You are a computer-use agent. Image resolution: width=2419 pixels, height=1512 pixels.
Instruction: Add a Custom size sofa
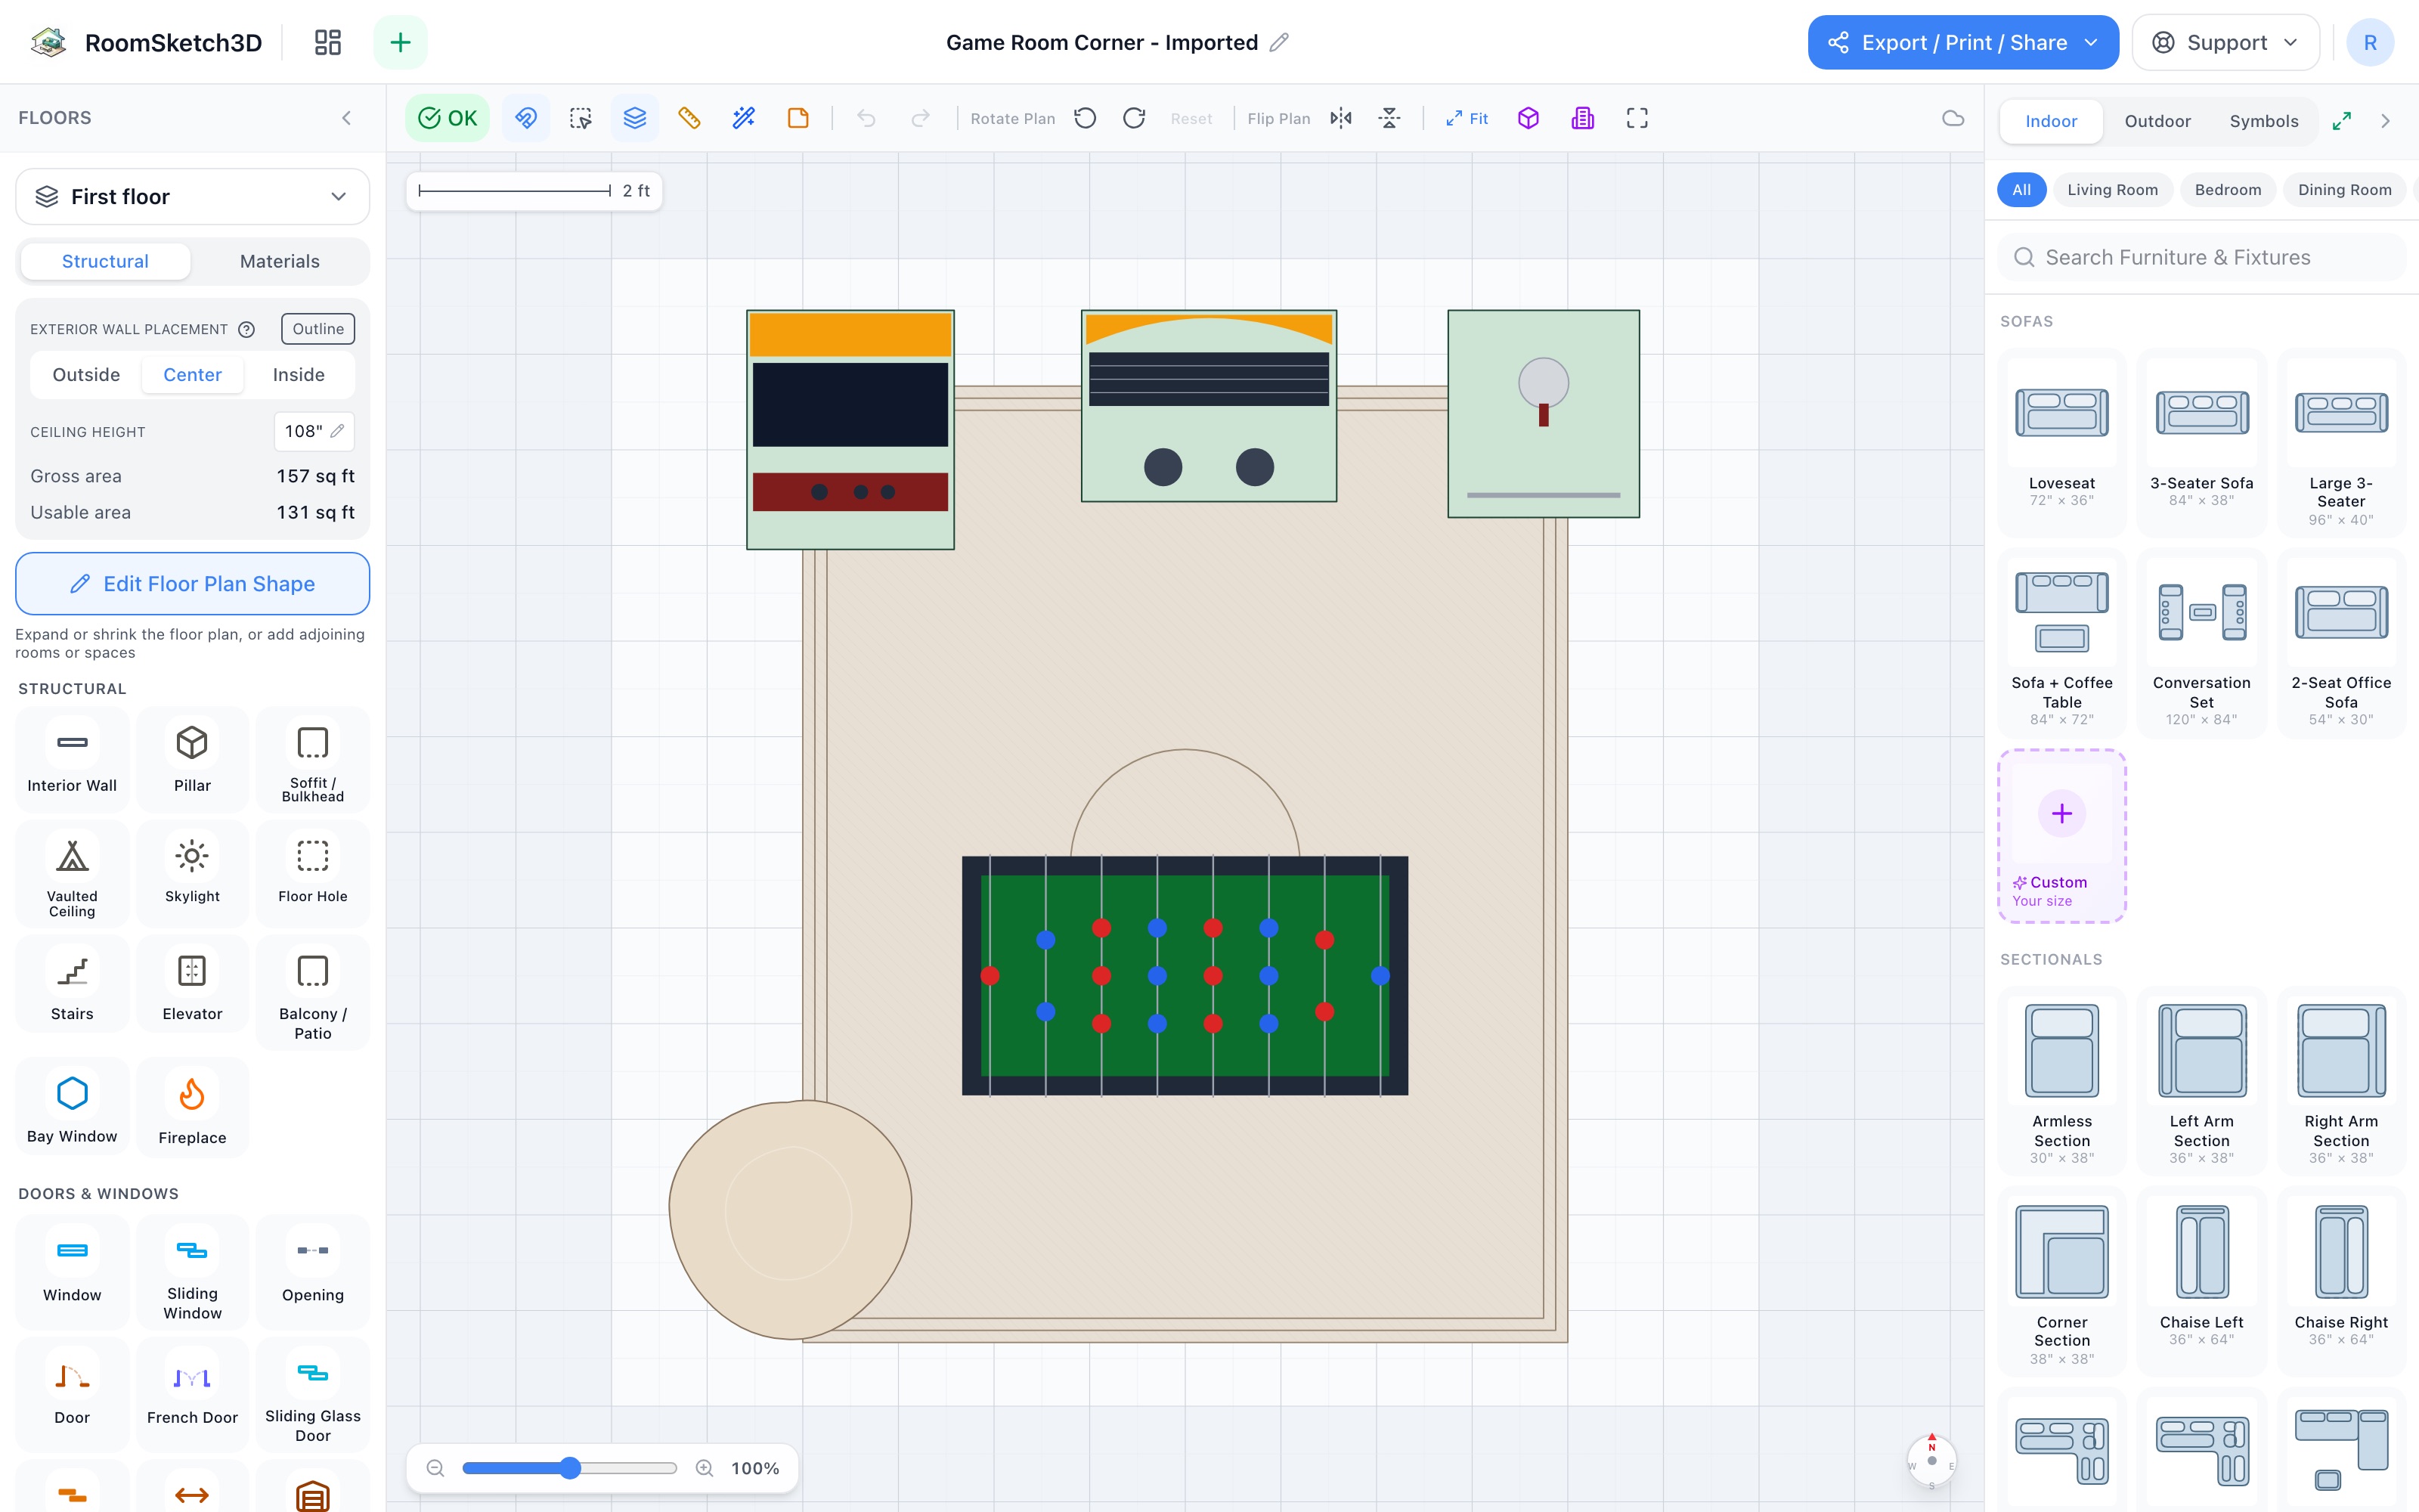2061,836
